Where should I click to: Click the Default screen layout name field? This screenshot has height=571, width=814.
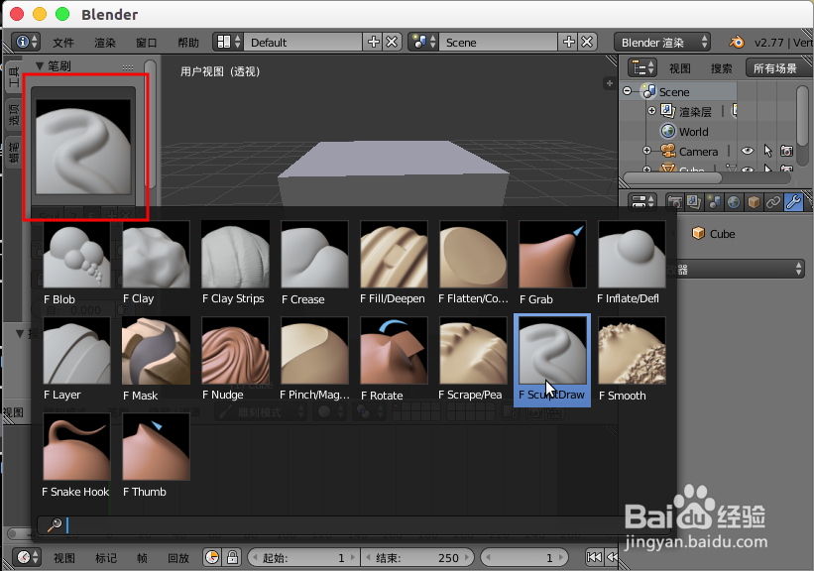point(302,42)
